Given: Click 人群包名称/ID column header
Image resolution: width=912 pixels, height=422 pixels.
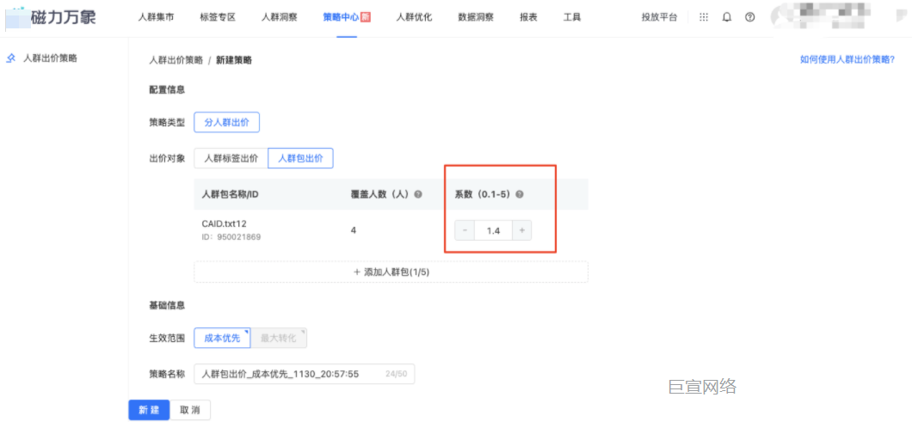Looking at the screenshot, I should point(230,195).
